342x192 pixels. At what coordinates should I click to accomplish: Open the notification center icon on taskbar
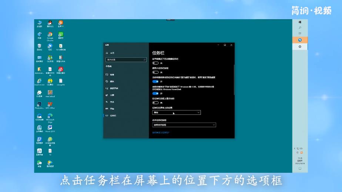[300, 169]
